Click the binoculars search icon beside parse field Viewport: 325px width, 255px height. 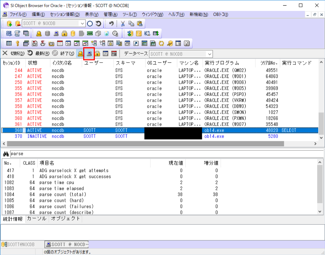[x=5, y=154]
